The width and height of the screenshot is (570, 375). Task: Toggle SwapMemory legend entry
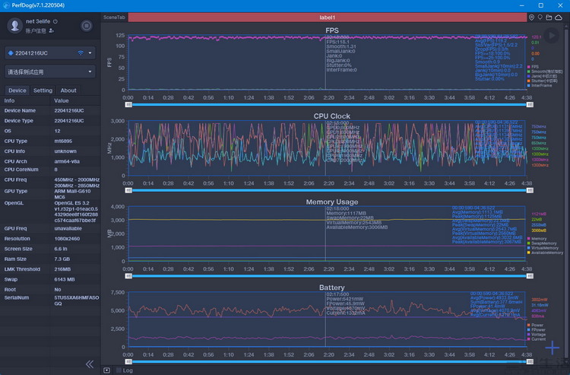pyautogui.click(x=542, y=243)
